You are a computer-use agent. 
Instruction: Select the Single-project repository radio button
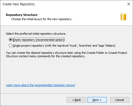tap(10, 46)
